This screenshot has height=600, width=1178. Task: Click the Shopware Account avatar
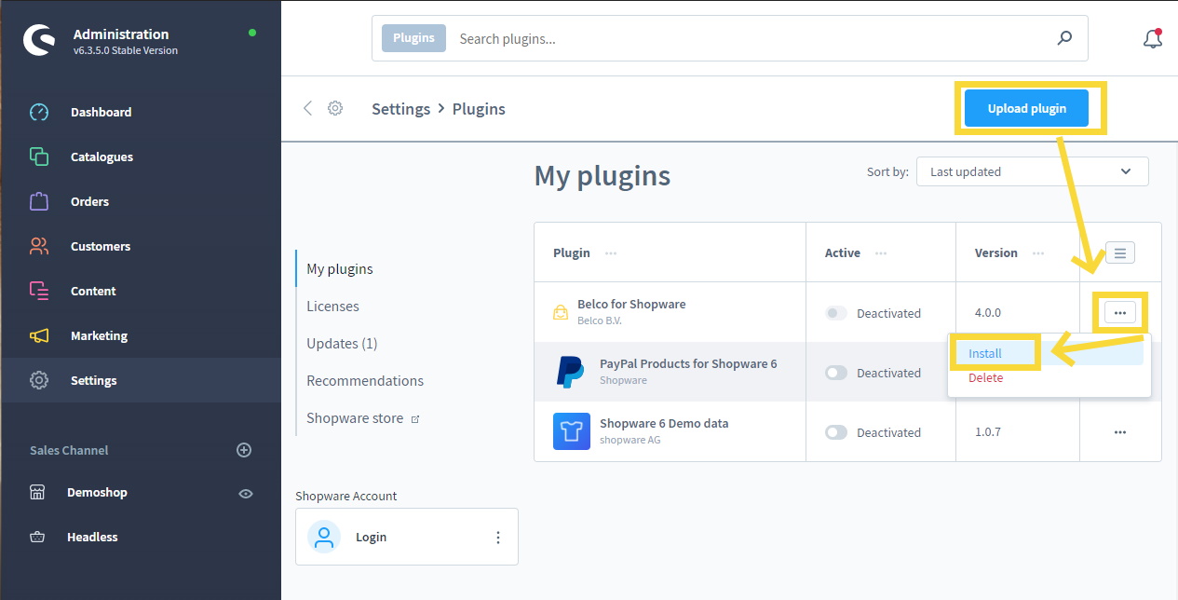click(x=324, y=537)
